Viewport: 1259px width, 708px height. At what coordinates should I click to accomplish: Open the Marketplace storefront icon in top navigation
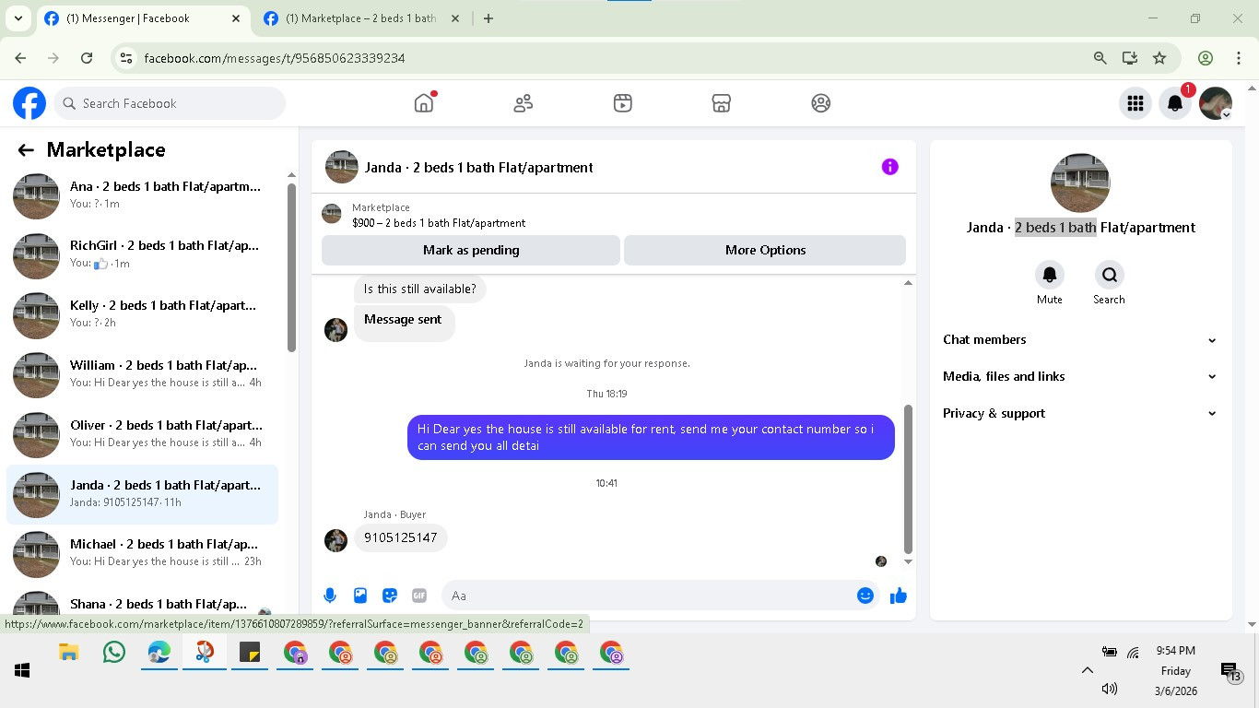pyautogui.click(x=722, y=103)
